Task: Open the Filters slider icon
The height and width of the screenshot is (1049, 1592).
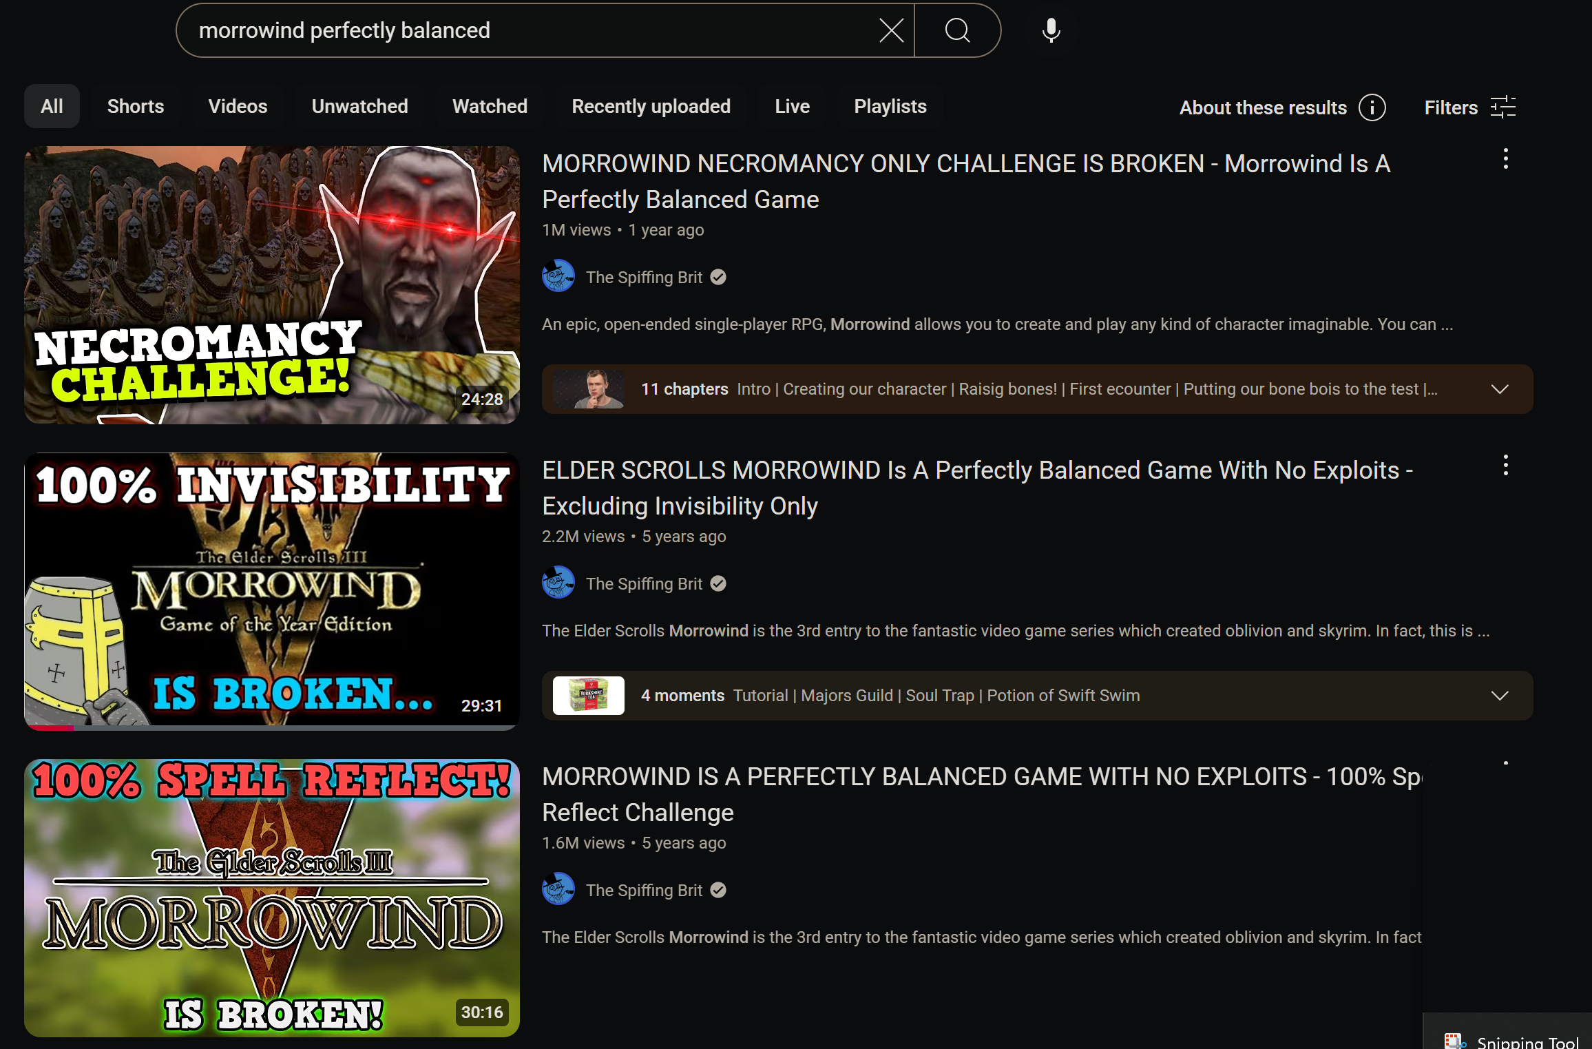Action: coord(1502,107)
